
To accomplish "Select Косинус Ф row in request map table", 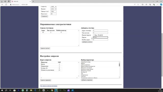I will pos(51,68).
